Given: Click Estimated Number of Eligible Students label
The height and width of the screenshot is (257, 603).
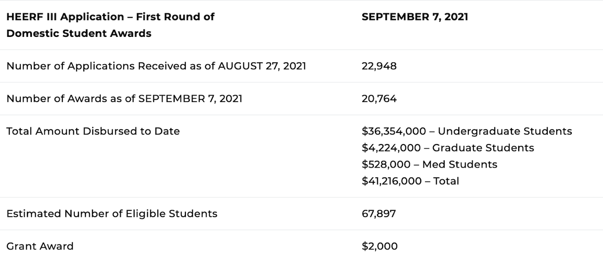Looking at the screenshot, I should coord(112,213).
